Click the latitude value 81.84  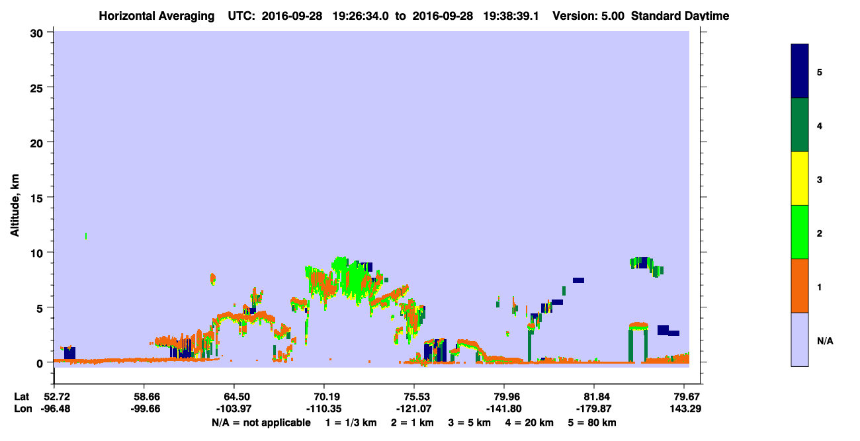(x=595, y=397)
